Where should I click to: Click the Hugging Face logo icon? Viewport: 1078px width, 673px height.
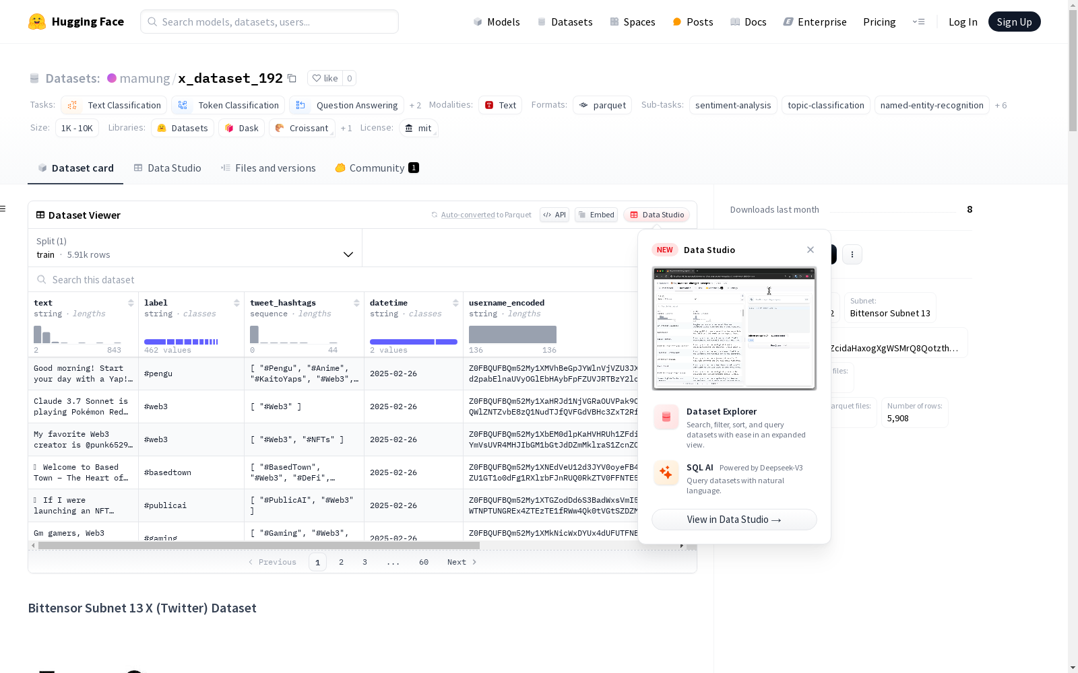(x=37, y=22)
